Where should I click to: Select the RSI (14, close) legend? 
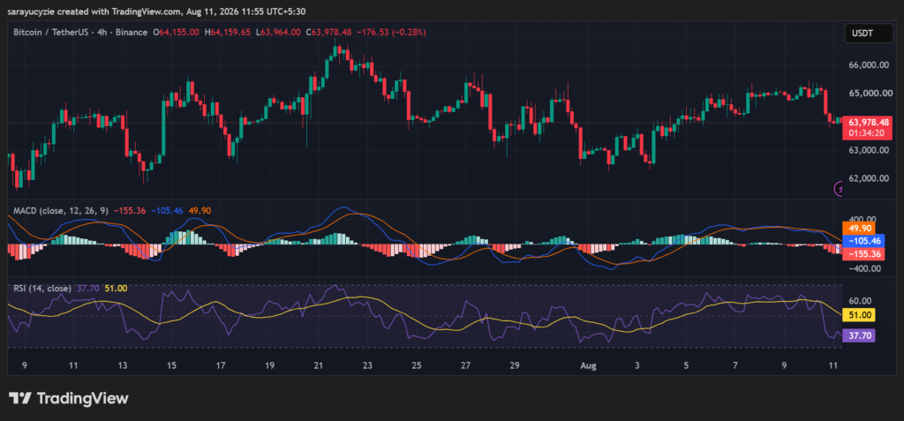(42, 289)
